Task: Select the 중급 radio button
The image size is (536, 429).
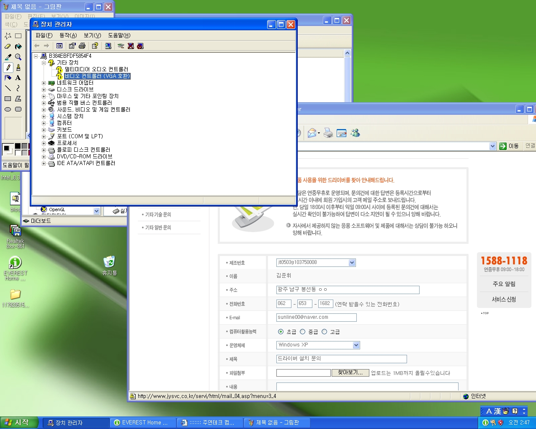Action: point(302,331)
